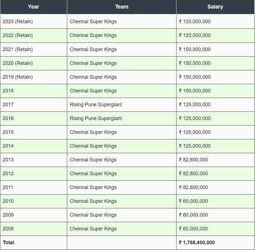Select the 2010 salary ₹ 60,000,000

[193, 201]
